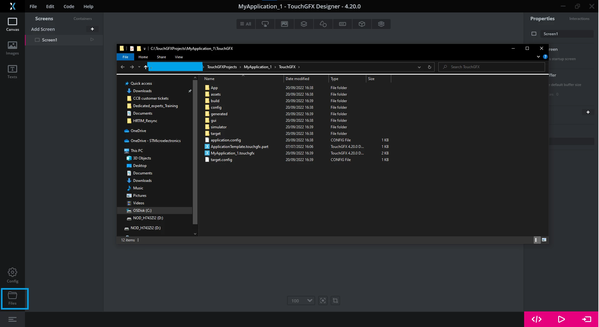
Task: Go up one folder level in Explorer
Action: point(146,67)
